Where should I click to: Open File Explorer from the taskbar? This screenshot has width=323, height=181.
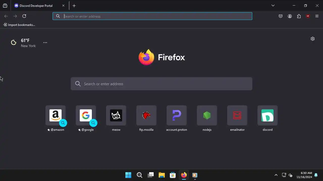(x=162, y=175)
